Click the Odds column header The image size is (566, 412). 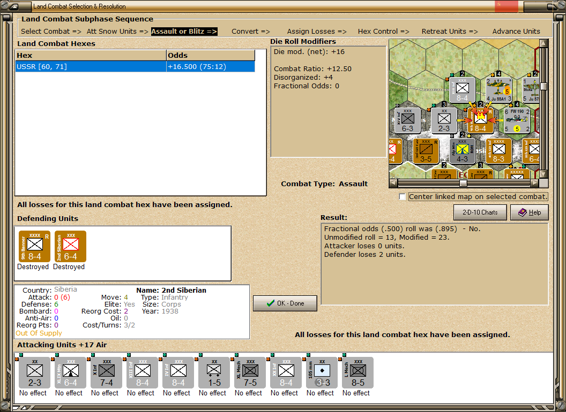tap(211, 56)
